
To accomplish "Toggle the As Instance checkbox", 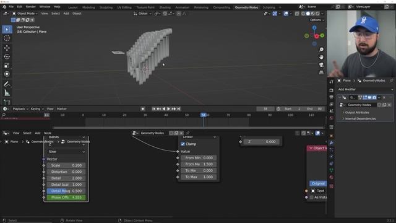I will [312, 198].
